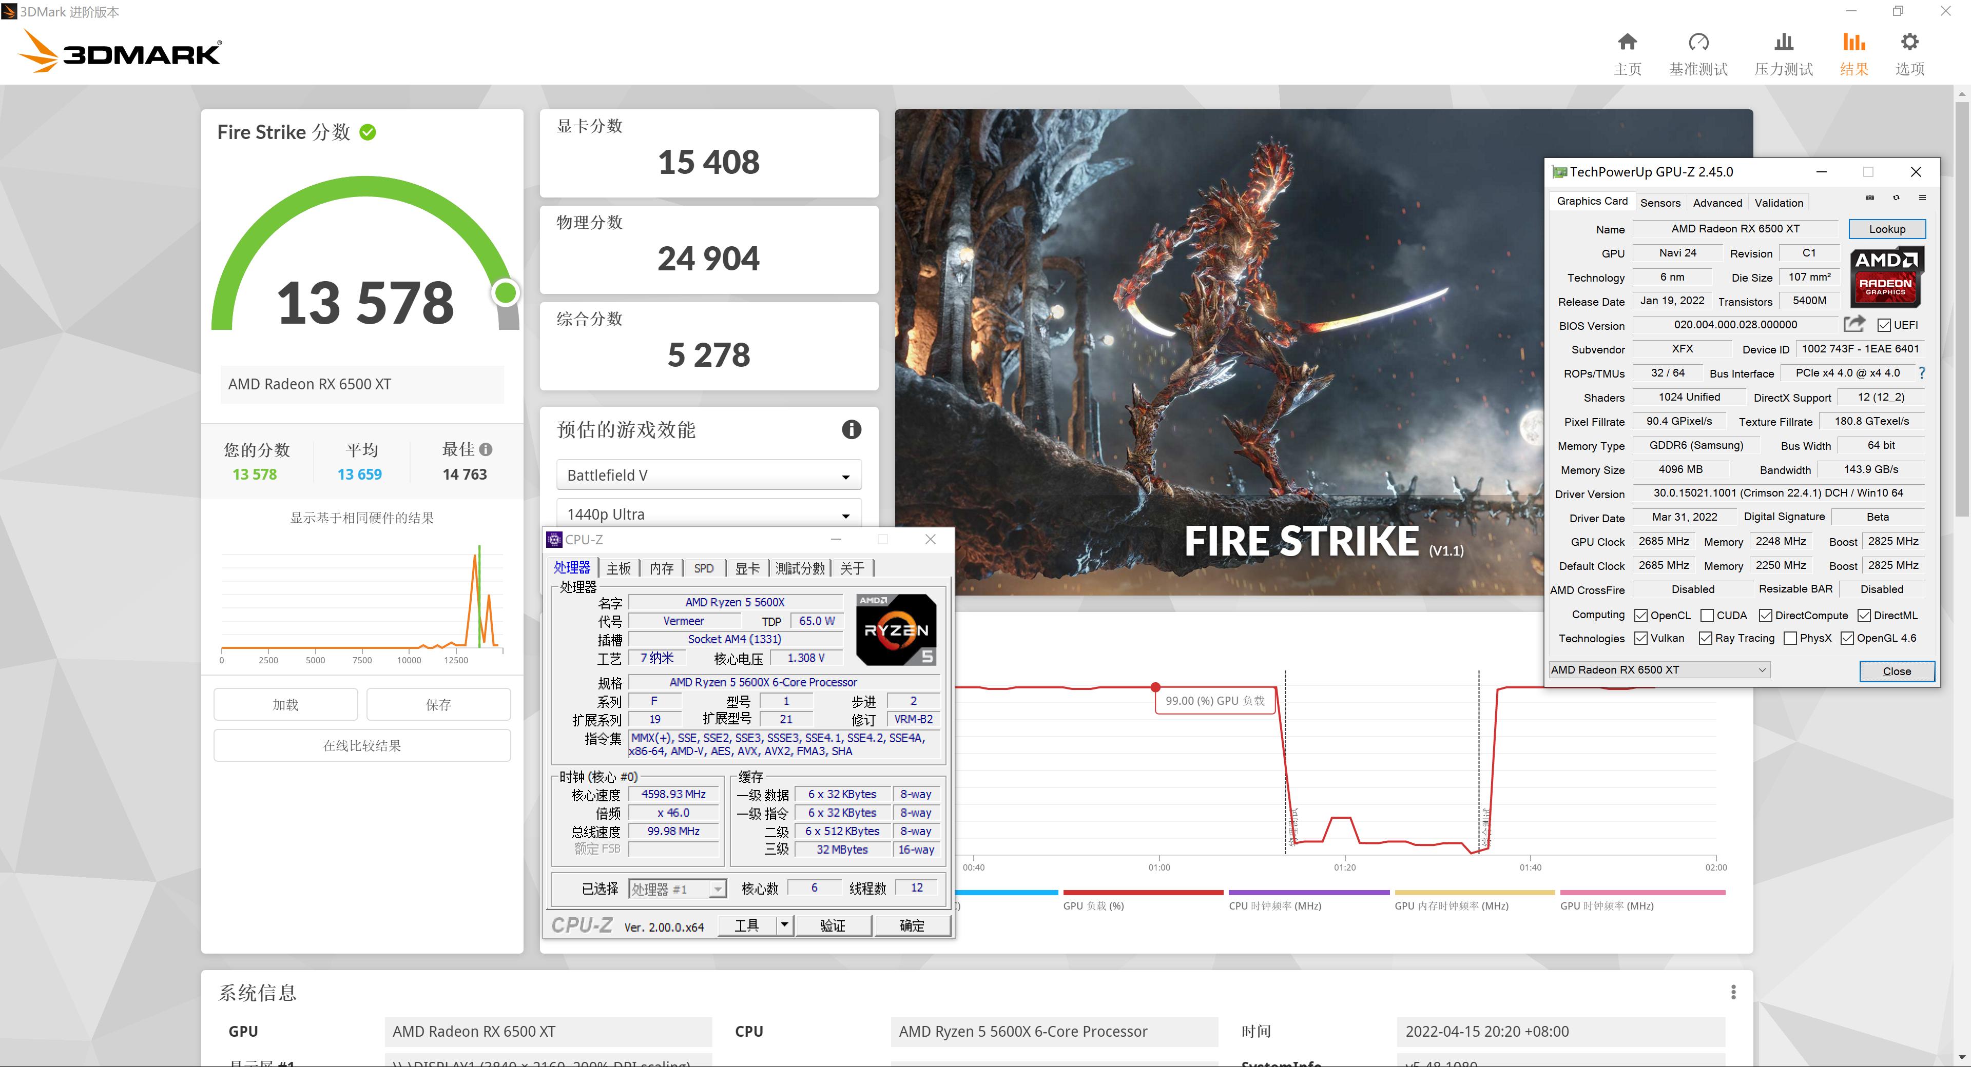Click the 在线比较结果 button
1971x1067 pixels.
click(x=362, y=745)
